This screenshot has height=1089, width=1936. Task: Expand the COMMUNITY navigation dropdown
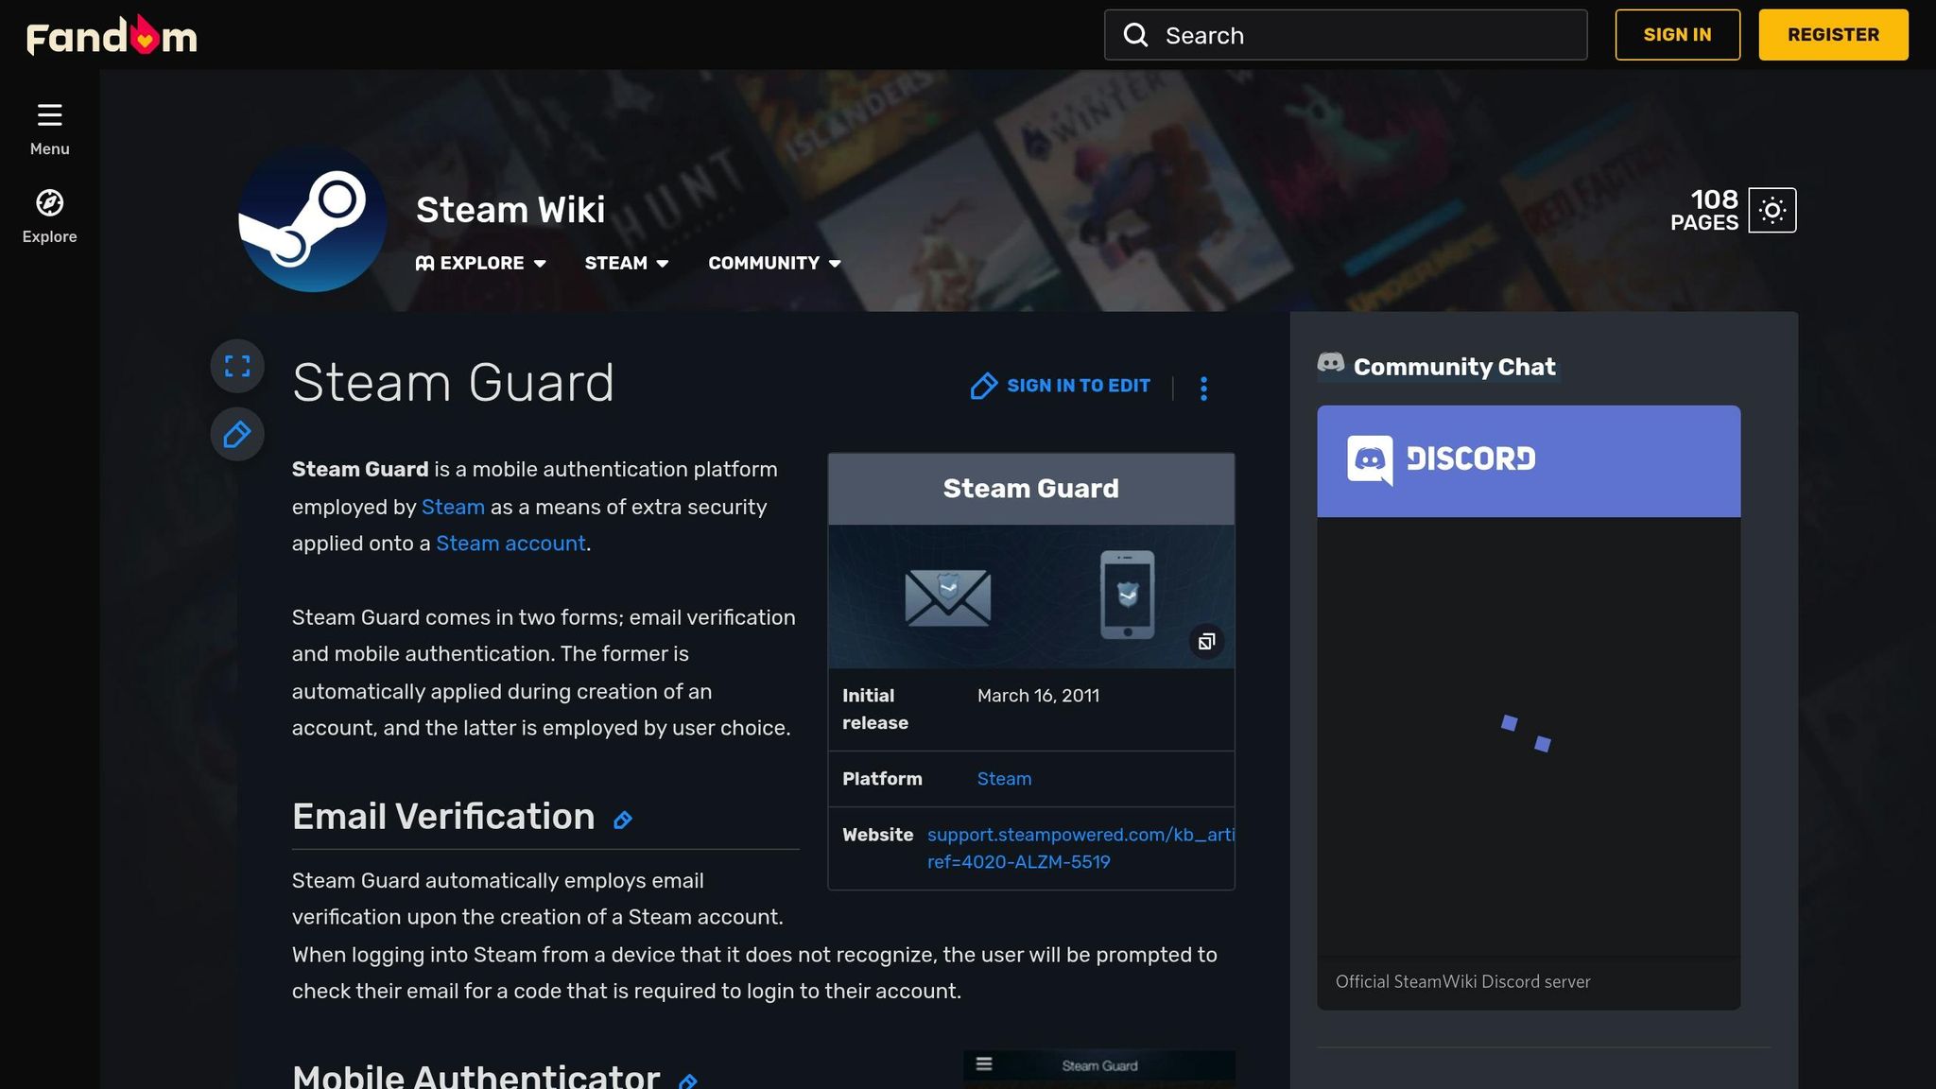point(773,263)
